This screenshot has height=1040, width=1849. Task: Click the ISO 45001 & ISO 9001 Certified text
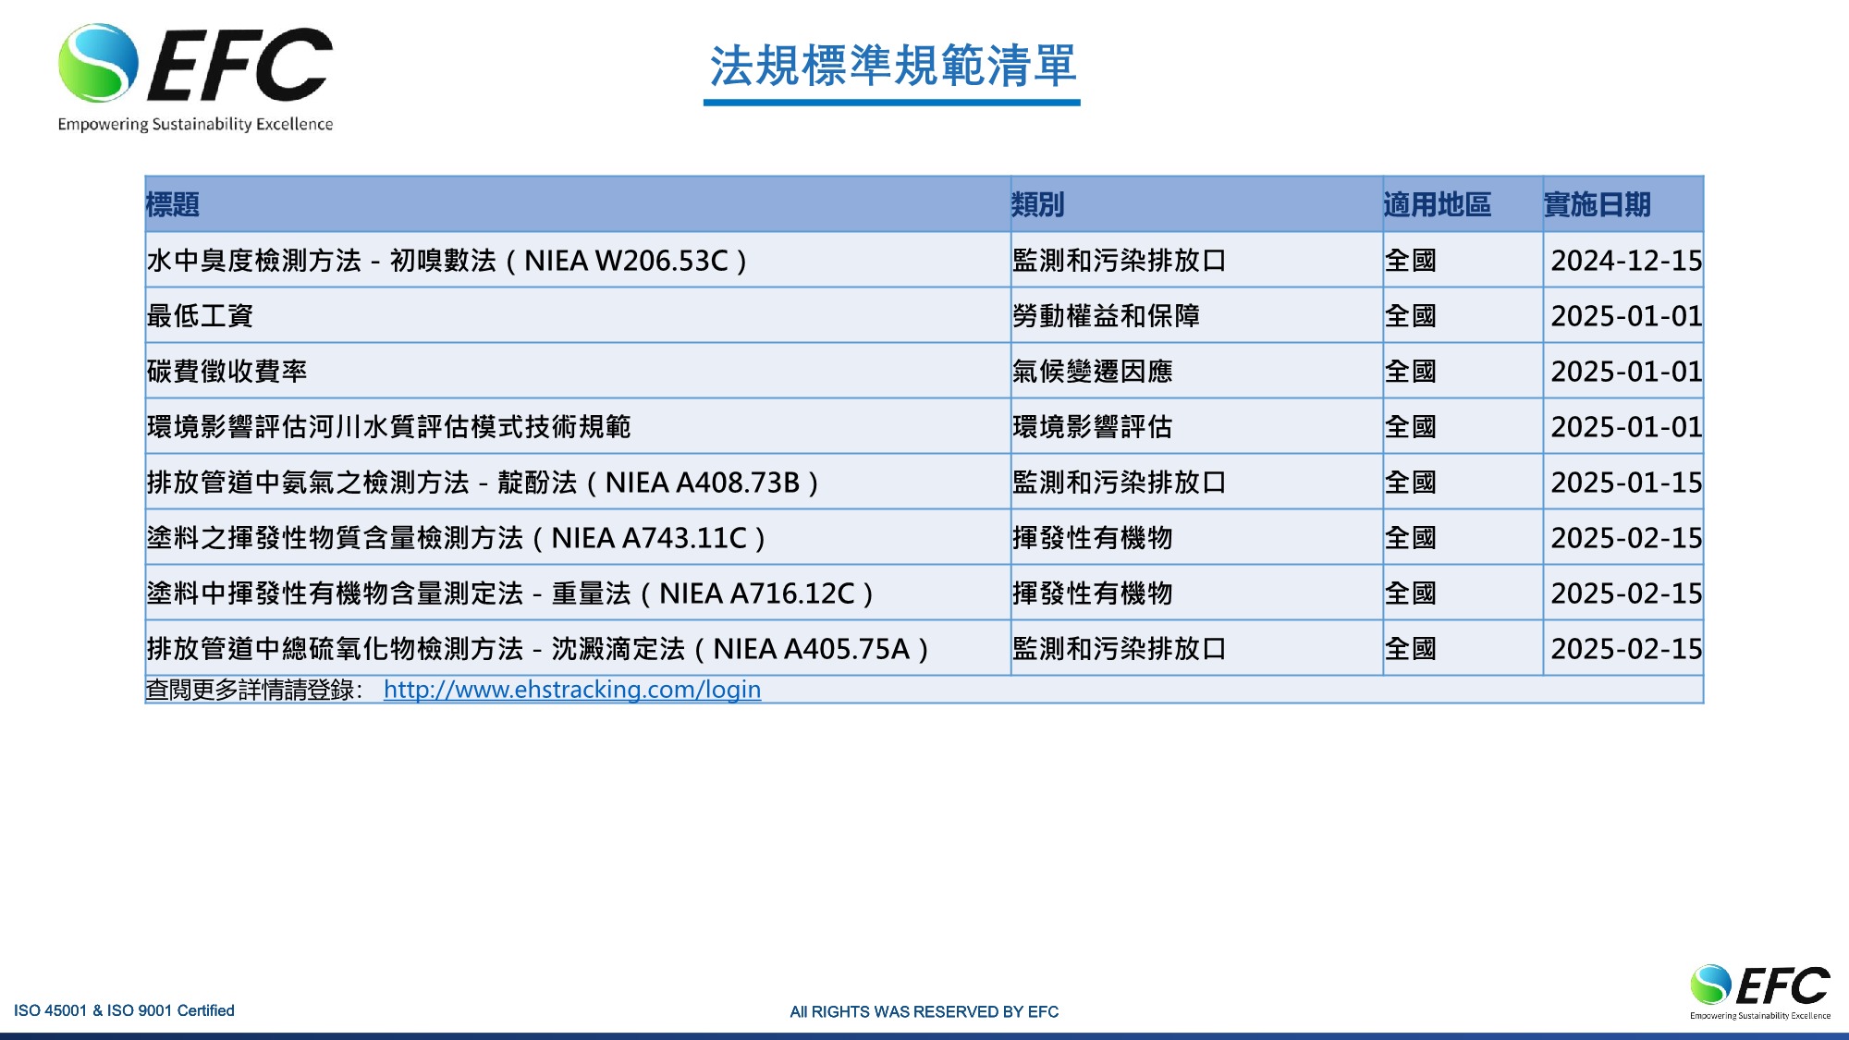(x=124, y=1010)
